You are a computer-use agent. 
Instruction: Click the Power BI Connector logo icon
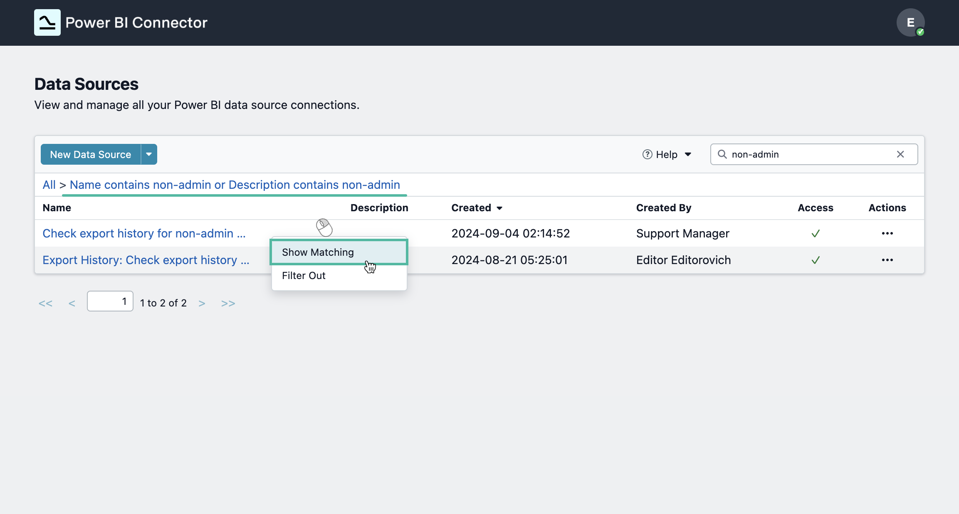[x=47, y=22]
